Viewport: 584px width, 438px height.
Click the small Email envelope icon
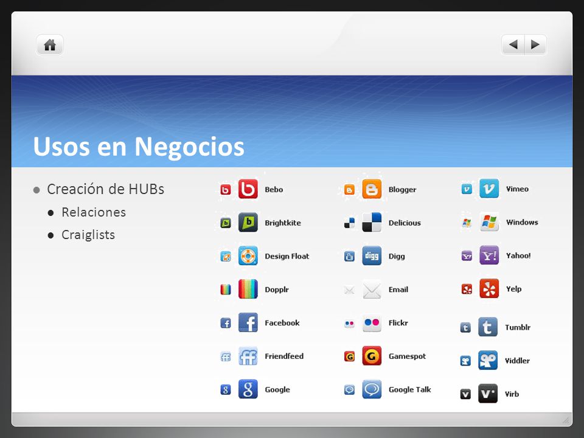349,290
